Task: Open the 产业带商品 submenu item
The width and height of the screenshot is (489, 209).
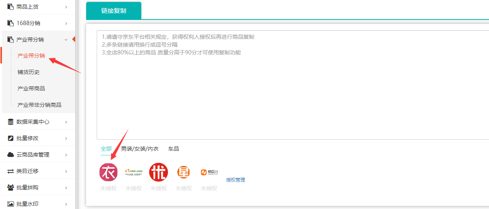Action: [31, 88]
